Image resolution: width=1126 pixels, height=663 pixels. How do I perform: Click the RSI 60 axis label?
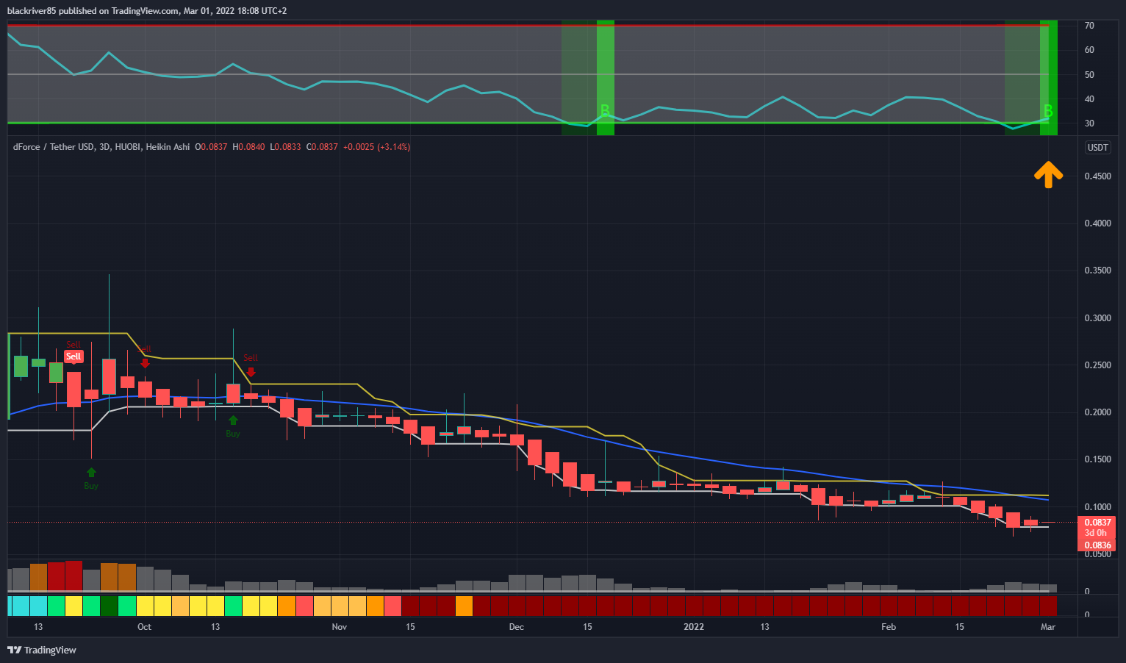1089,50
